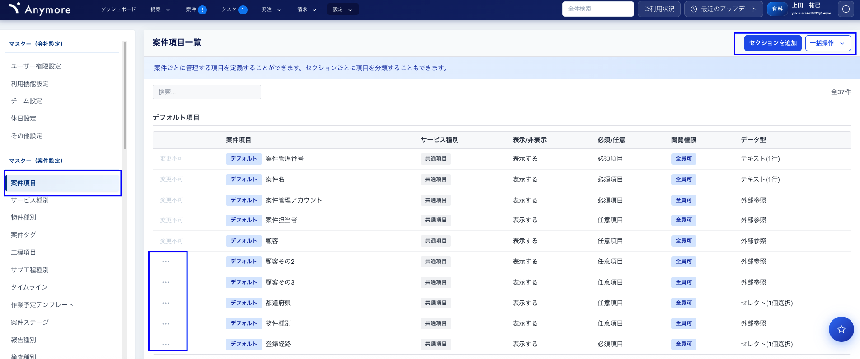Select ユーザー権限設定 in sidebar
The height and width of the screenshot is (359, 860).
point(36,66)
